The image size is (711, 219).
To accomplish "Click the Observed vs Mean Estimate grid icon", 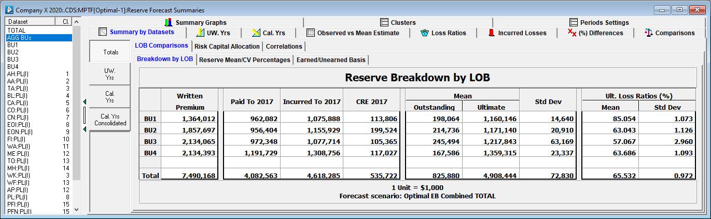I will 311,33.
